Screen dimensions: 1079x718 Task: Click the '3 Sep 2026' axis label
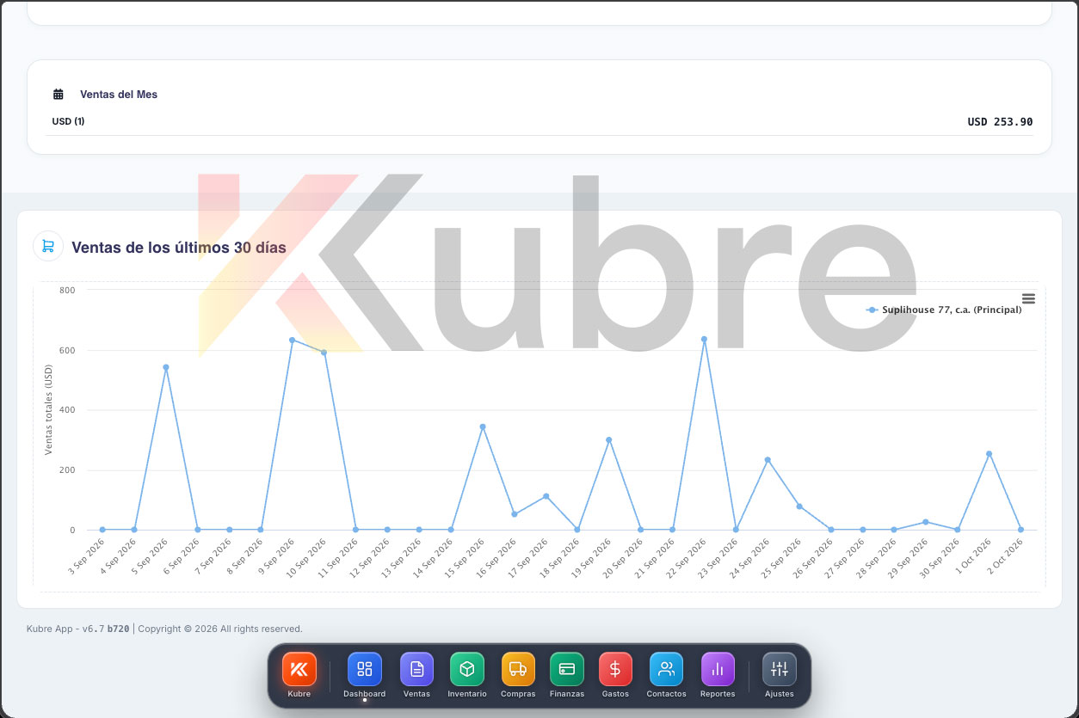click(x=86, y=556)
